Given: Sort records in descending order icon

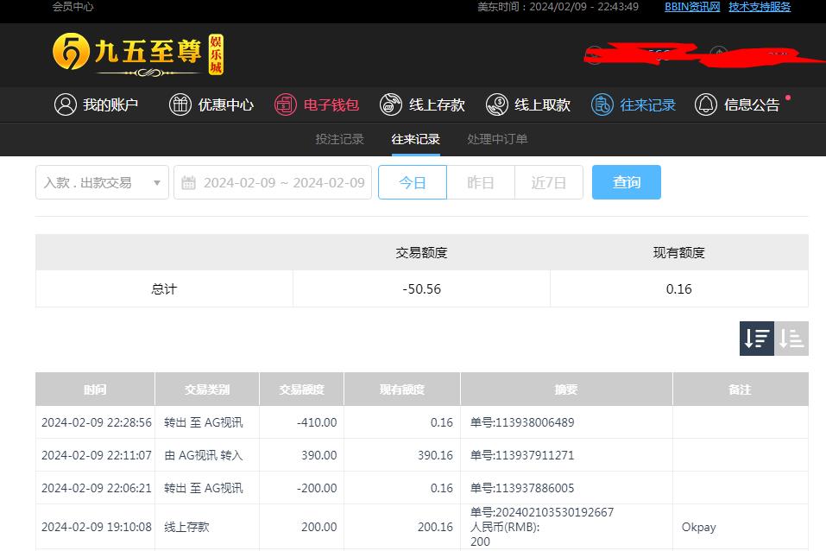Looking at the screenshot, I should 757,339.
